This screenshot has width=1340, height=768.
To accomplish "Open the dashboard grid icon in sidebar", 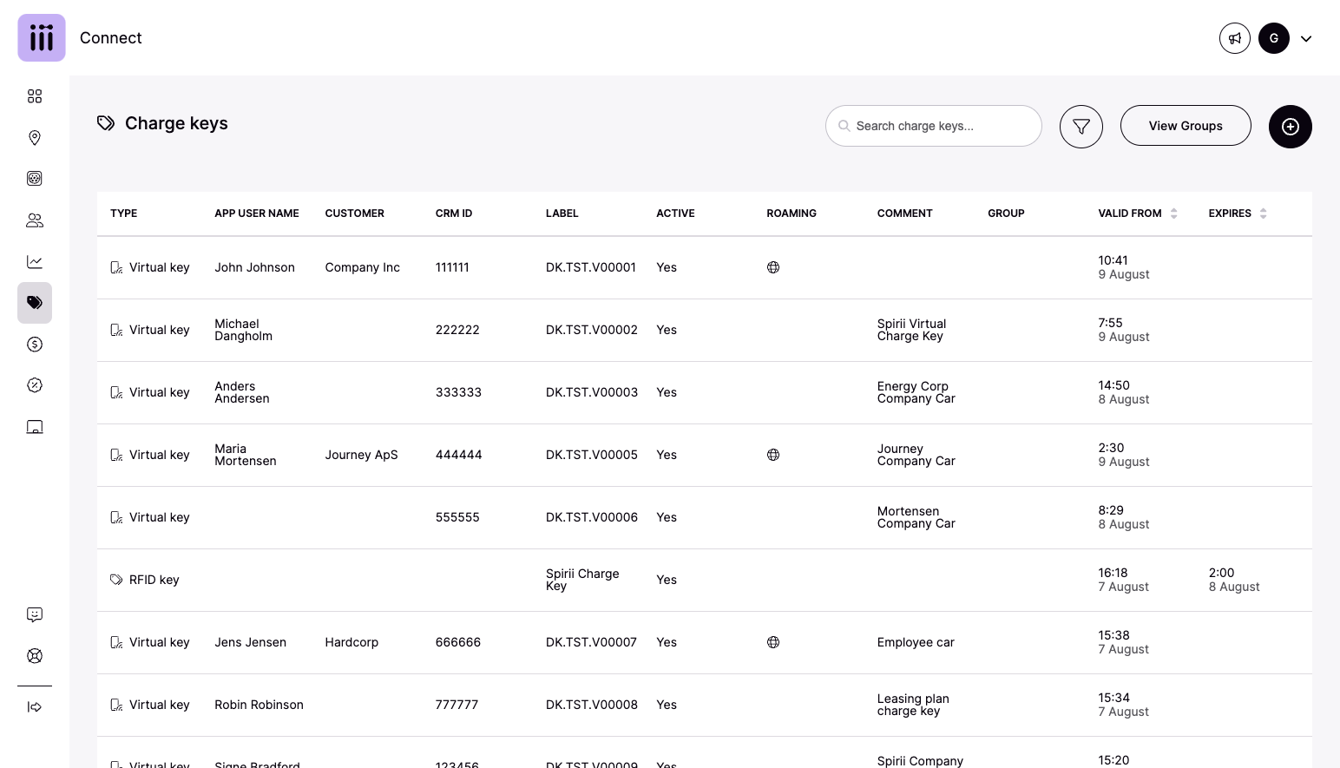I will tap(35, 96).
